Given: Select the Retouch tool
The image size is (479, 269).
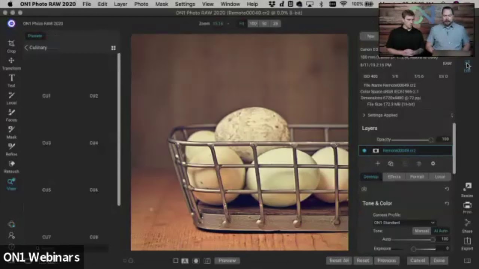Looking at the screenshot, I should point(11,167).
